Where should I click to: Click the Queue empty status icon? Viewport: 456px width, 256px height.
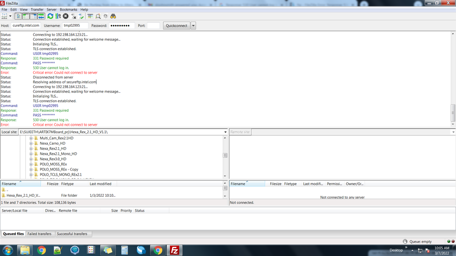(x=405, y=242)
